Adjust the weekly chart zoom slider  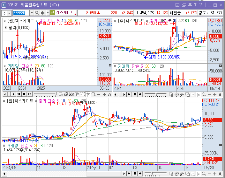point(155,94)
